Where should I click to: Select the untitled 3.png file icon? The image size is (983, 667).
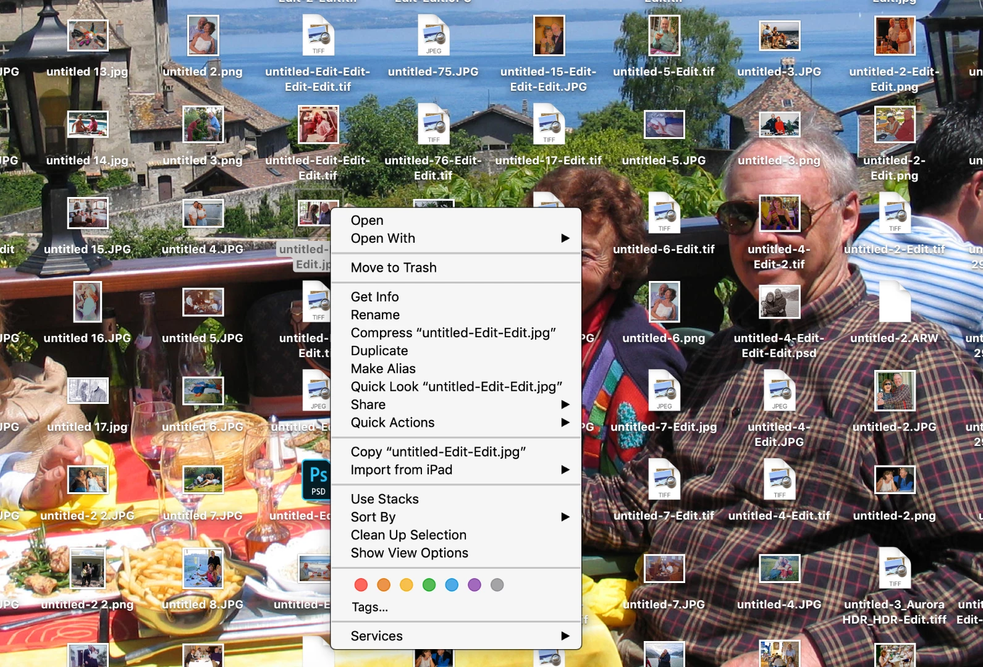pyautogui.click(x=203, y=124)
